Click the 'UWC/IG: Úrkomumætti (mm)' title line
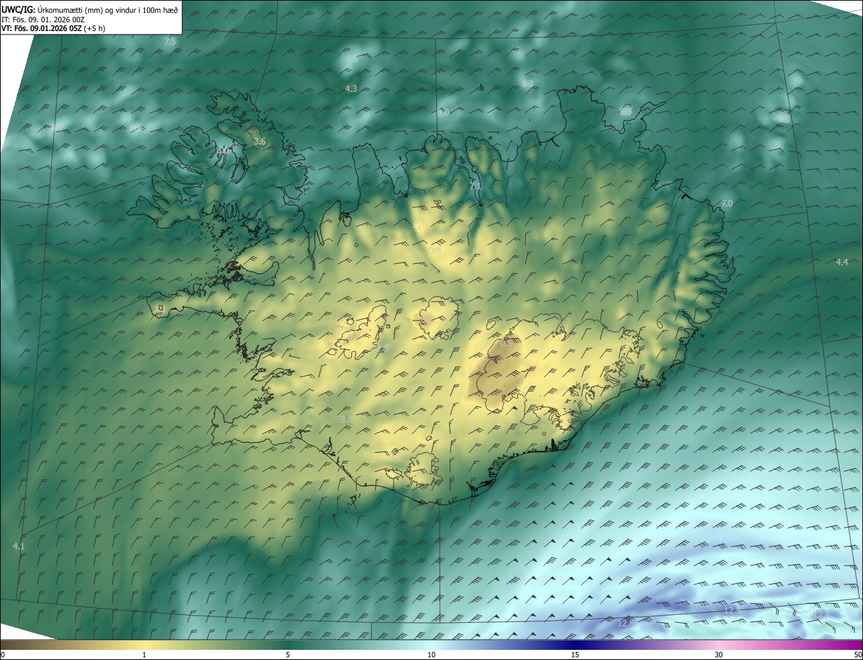This screenshot has width=863, height=660. click(x=90, y=9)
